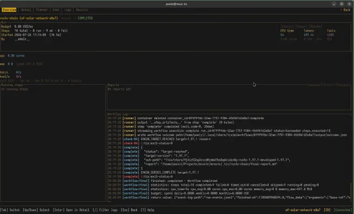Click the mem metric row
Viewport: 354px width, 214px height.
tap(22, 64)
